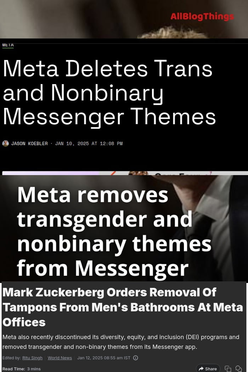
Task: Open the Meta Deletes Trans headline
Action: [x=109, y=93]
